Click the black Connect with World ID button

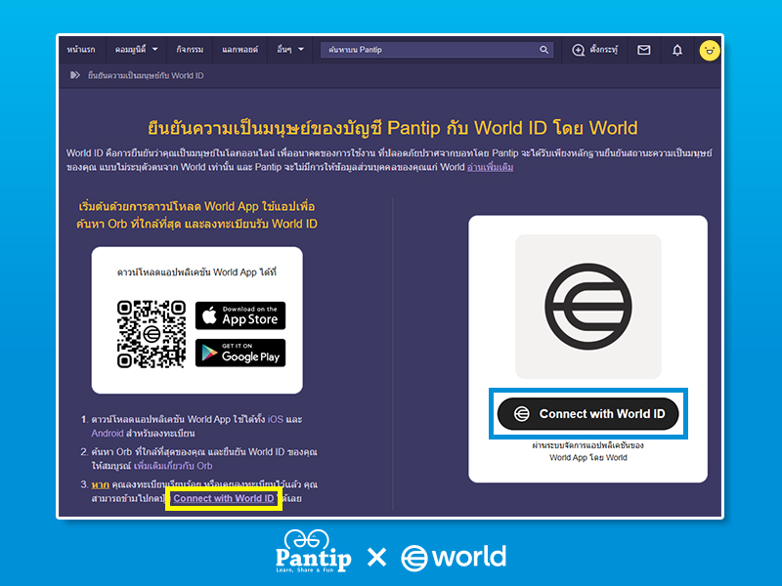[588, 413]
